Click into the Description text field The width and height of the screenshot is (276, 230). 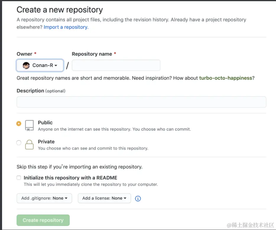[141, 102]
